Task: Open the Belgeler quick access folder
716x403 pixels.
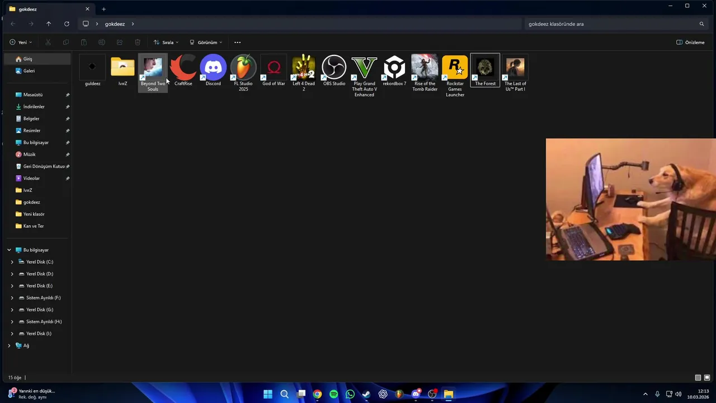Action: [37, 119]
